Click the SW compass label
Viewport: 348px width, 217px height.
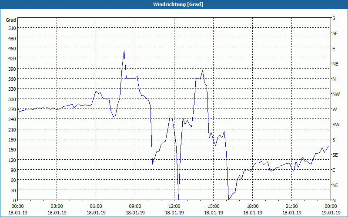click(x=336, y=125)
